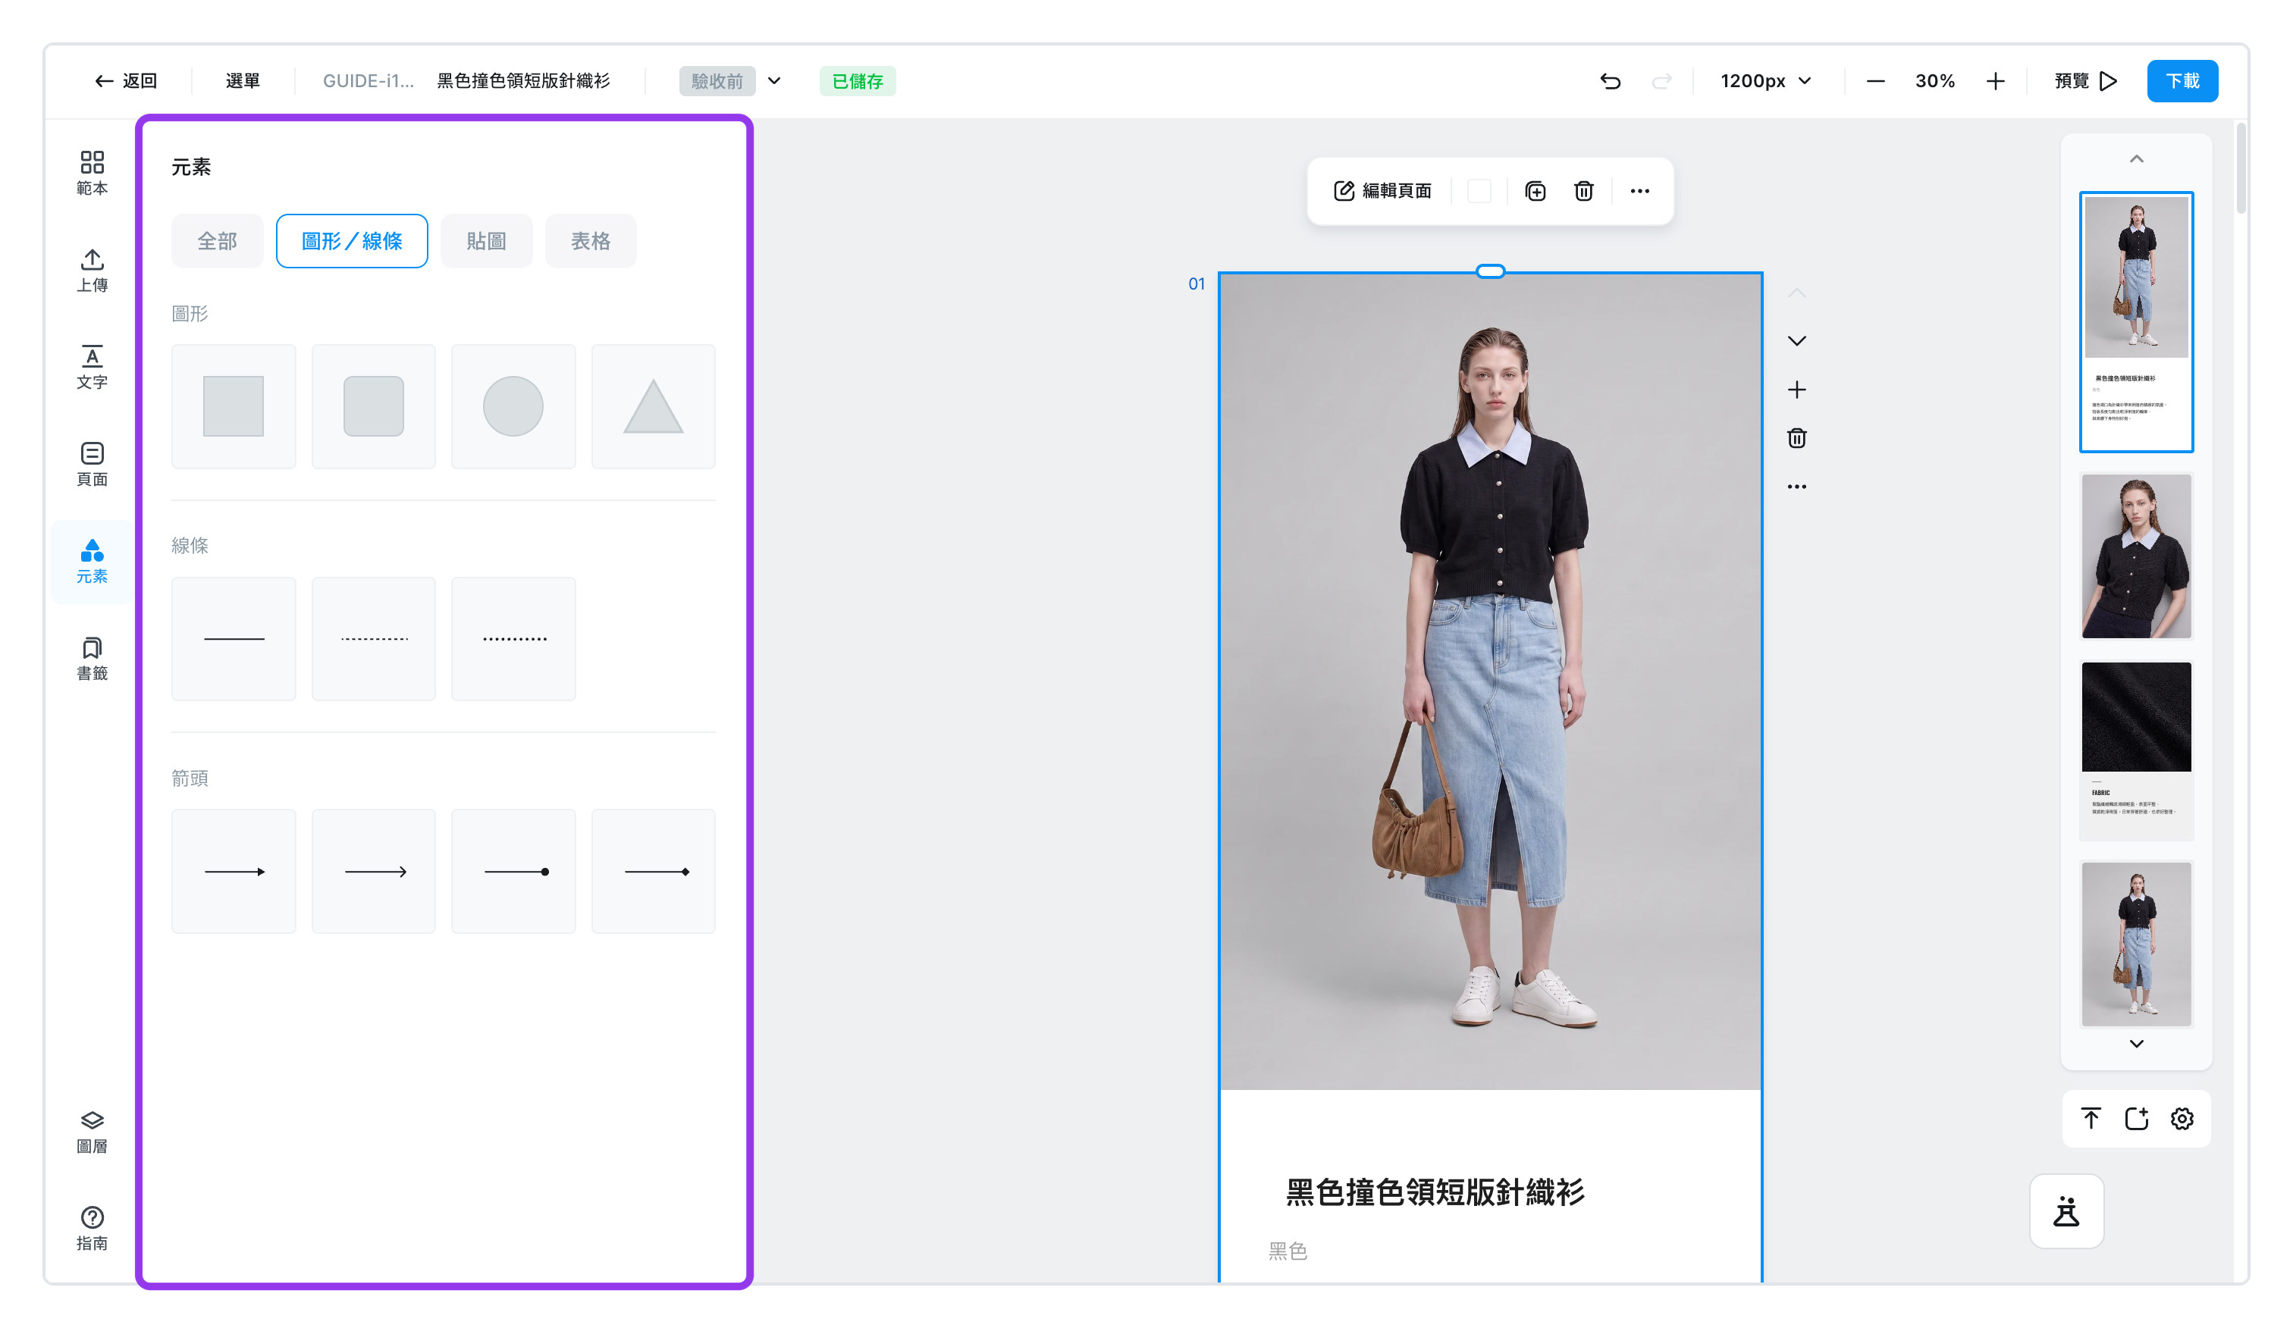
Task: Move page down with chevron arrow
Action: (1796, 341)
